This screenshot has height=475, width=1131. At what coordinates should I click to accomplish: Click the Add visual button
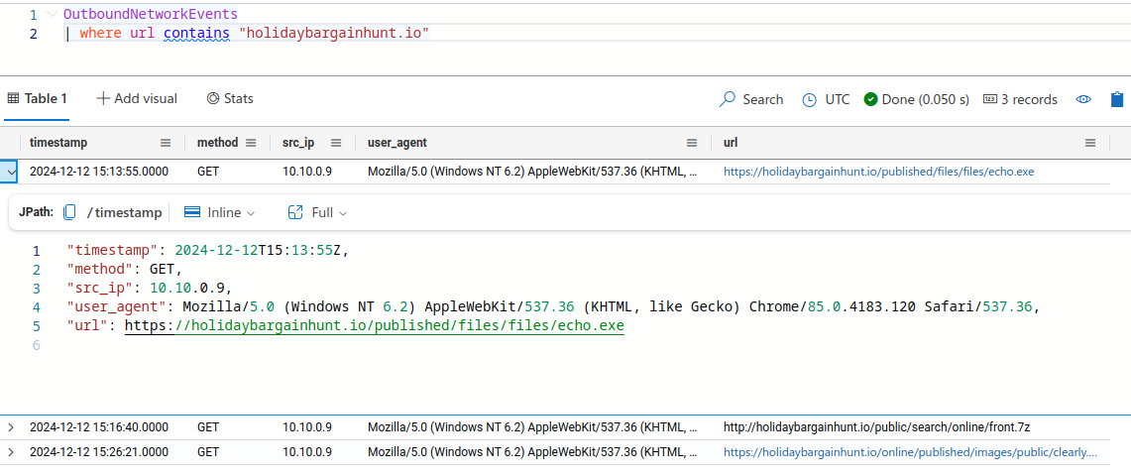point(137,98)
